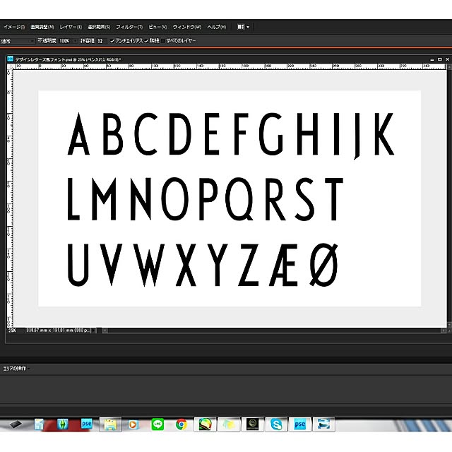Open the イメージ menu
The height and width of the screenshot is (452, 452).
pos(14,27)
